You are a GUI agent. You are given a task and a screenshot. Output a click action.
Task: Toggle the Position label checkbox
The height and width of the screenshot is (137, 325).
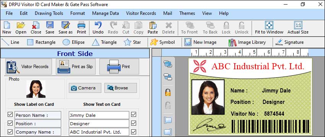click(x=10, y=123)
